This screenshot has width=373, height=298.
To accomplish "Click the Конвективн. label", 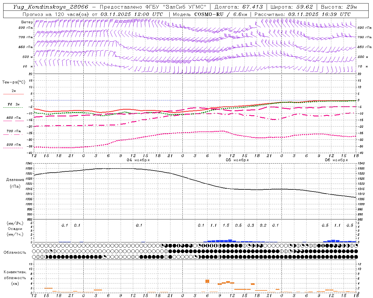I will coord(15,272).
